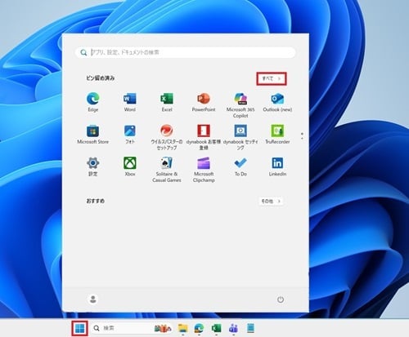The width and height of the screenshot is (409, 337).
Task: Click the taskbar 検索 search box
Action: coord(132,328)
